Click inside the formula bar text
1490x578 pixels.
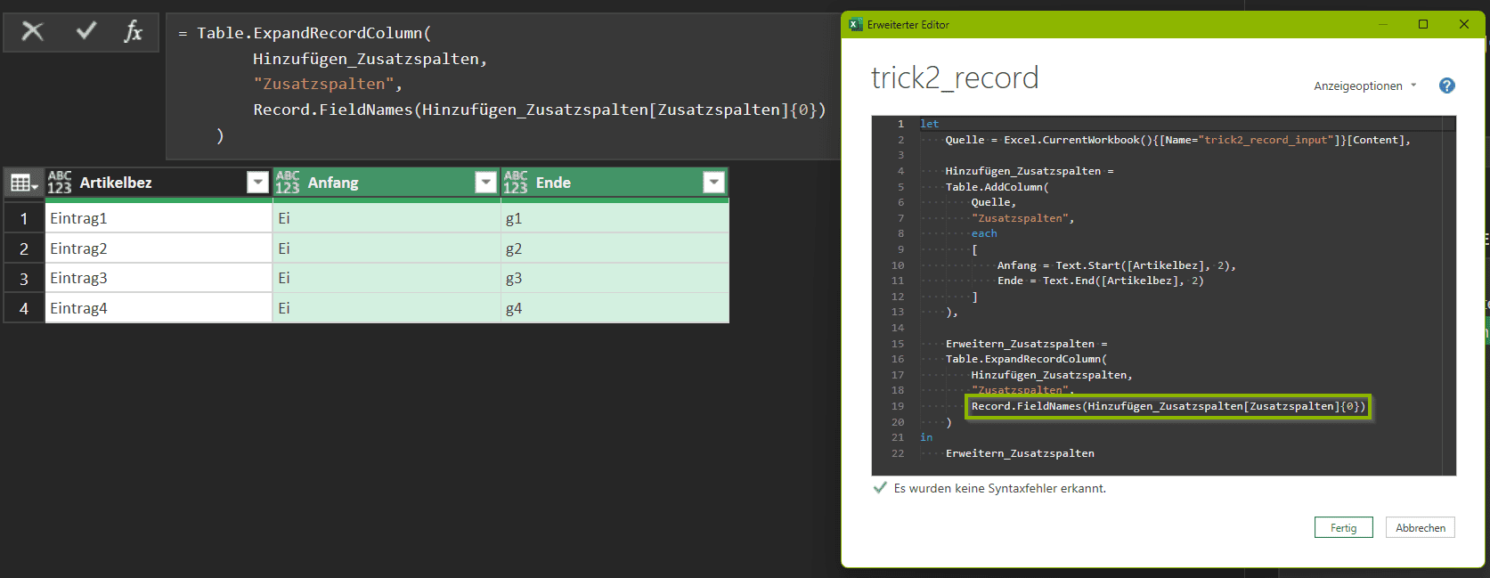click(499, 85)
